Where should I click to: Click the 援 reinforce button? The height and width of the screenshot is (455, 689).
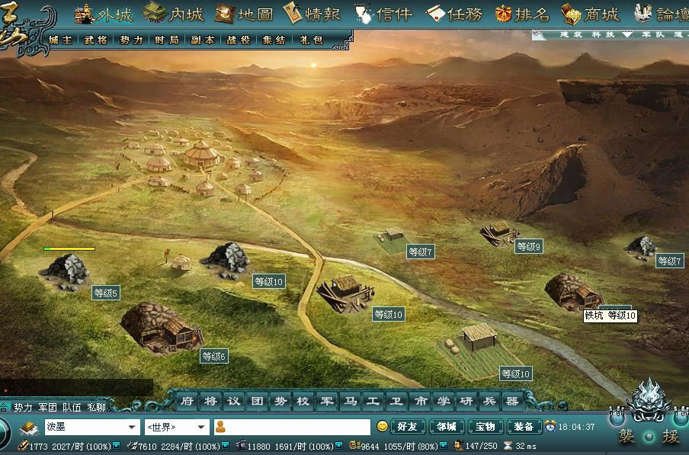(x=671, y=436)
